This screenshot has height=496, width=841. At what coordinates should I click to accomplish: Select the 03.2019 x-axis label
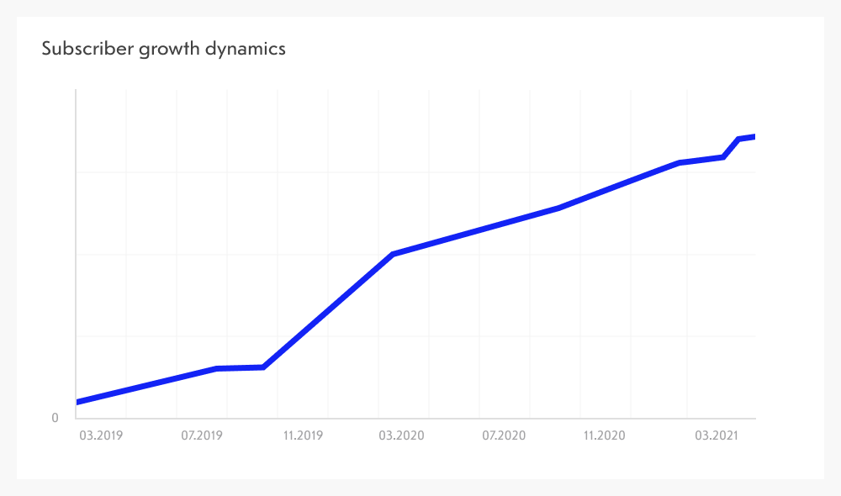coord(99,435)
